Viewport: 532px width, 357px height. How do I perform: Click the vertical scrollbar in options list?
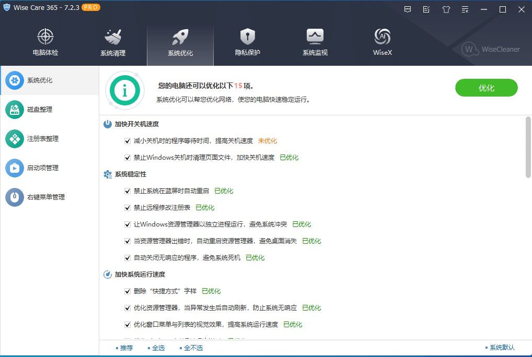click(x=528, y=148)
